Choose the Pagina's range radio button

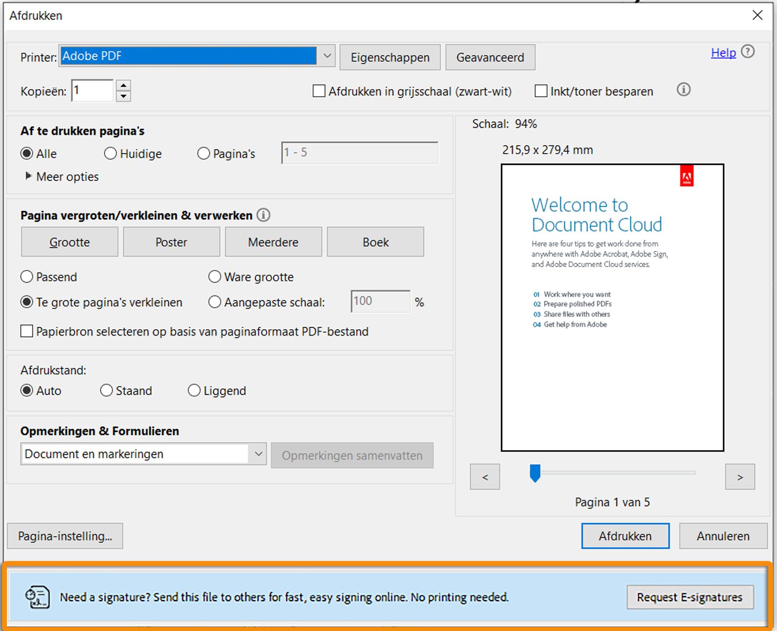[204, 154]
